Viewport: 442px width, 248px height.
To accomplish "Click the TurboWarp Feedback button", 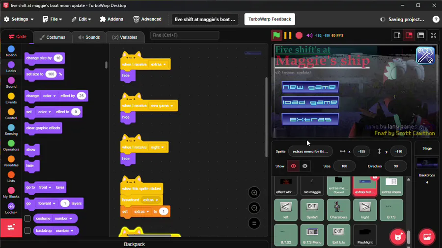I will (270, 19).
